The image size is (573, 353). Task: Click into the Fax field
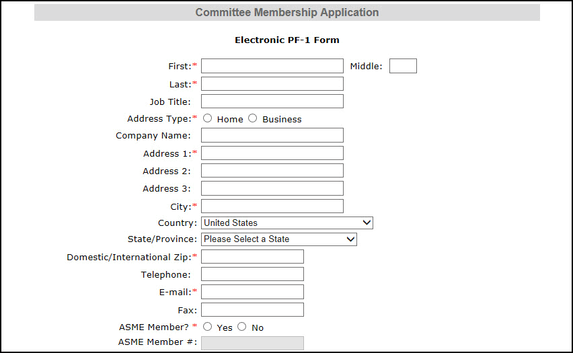pyautogui.click(x=252, y=310)
